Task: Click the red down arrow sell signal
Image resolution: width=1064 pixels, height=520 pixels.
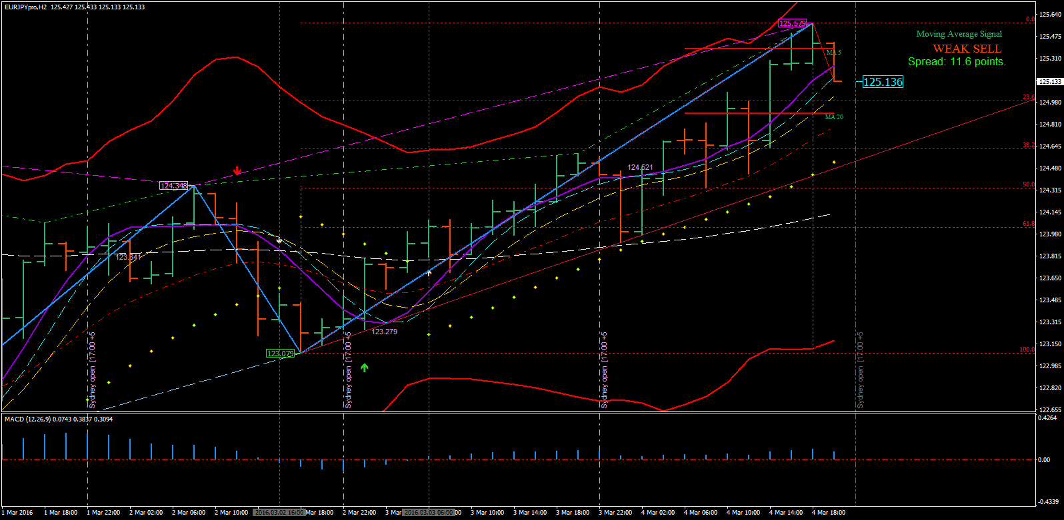Action: (x=237, y=171)
